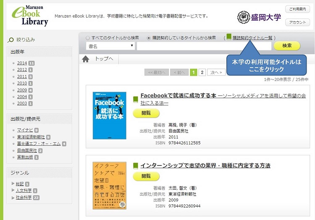
Task: Click 閲覧 for the インターンシップ book
Action: [146, 176]
